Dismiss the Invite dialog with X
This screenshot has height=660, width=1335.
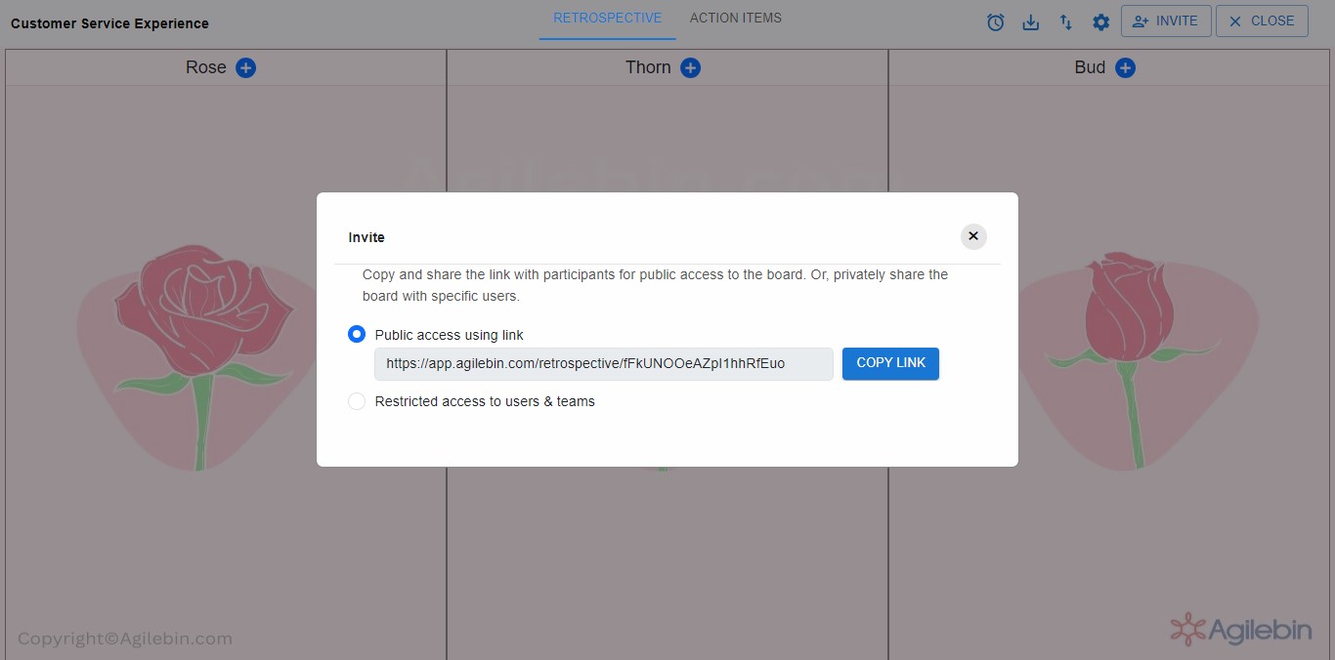[x=972, y=236]
